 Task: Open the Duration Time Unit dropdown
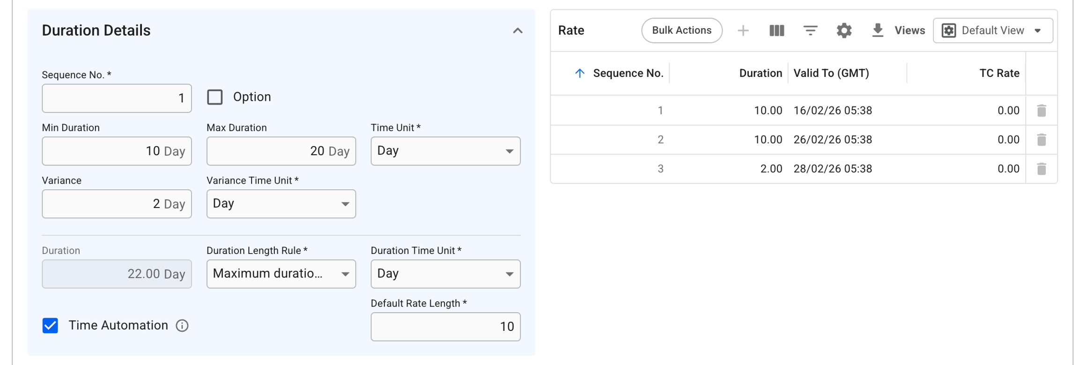pos(445,274)
